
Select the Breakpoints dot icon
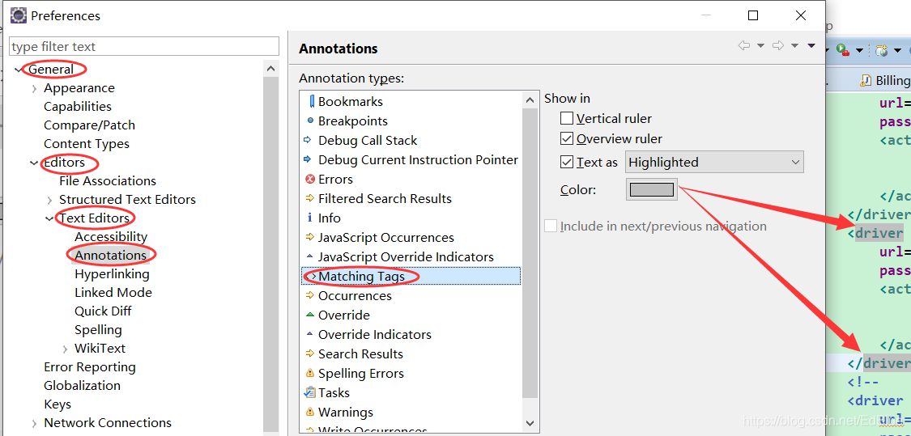click(310, 121)
